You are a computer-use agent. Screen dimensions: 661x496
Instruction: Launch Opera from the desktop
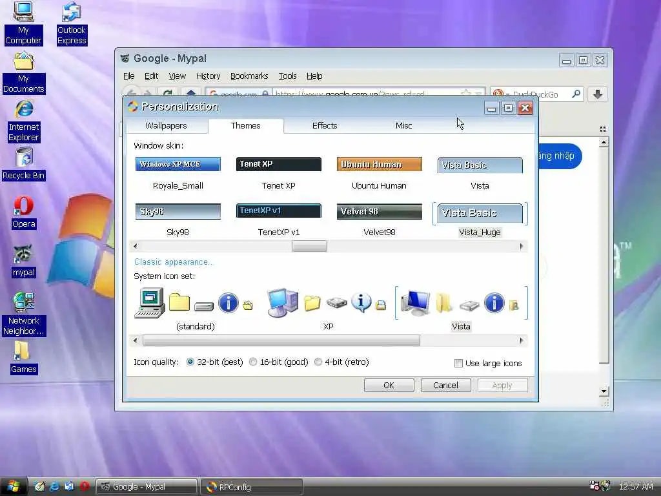point(24,213)
